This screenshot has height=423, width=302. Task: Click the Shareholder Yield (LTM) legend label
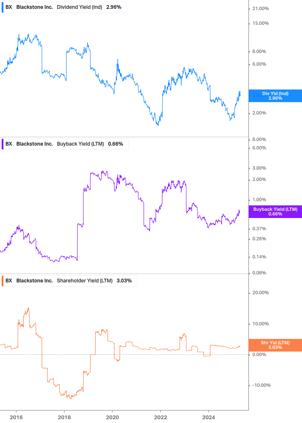click(85, 281)
